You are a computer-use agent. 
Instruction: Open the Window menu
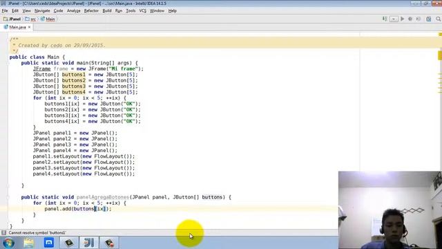[x=157, y=11]
